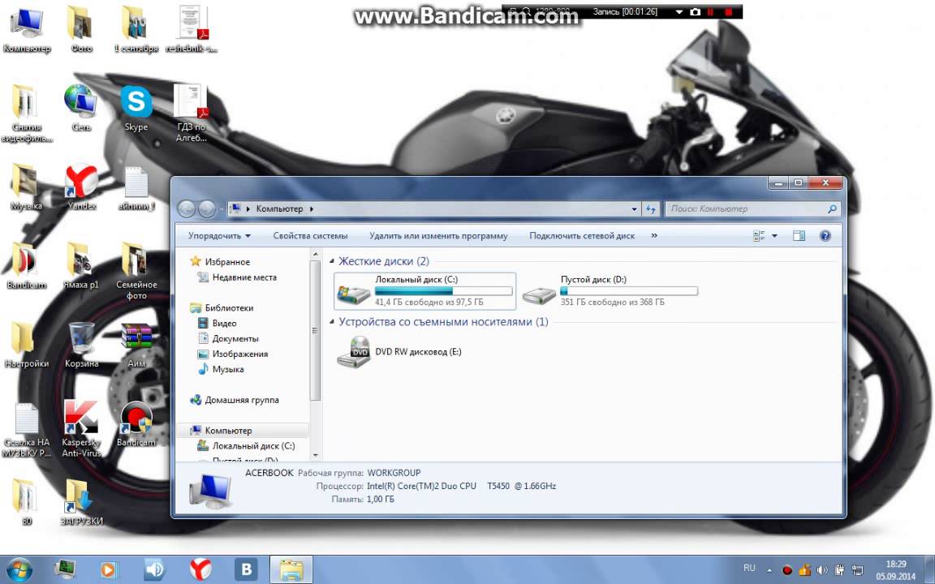Open the Музыка desktop folder
The width and height of the screenshot is (935, 584).
point(26,187)
